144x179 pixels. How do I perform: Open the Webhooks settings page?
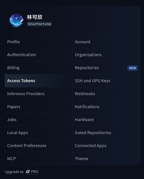pos(106,94)
